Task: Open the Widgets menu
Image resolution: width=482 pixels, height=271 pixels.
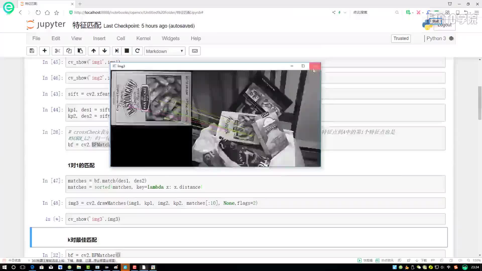Action: point(170,38)
